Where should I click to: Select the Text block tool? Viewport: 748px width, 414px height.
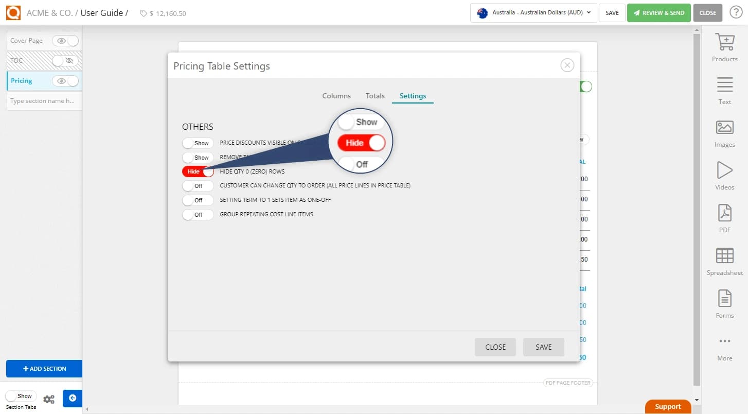tap(724, 90)
